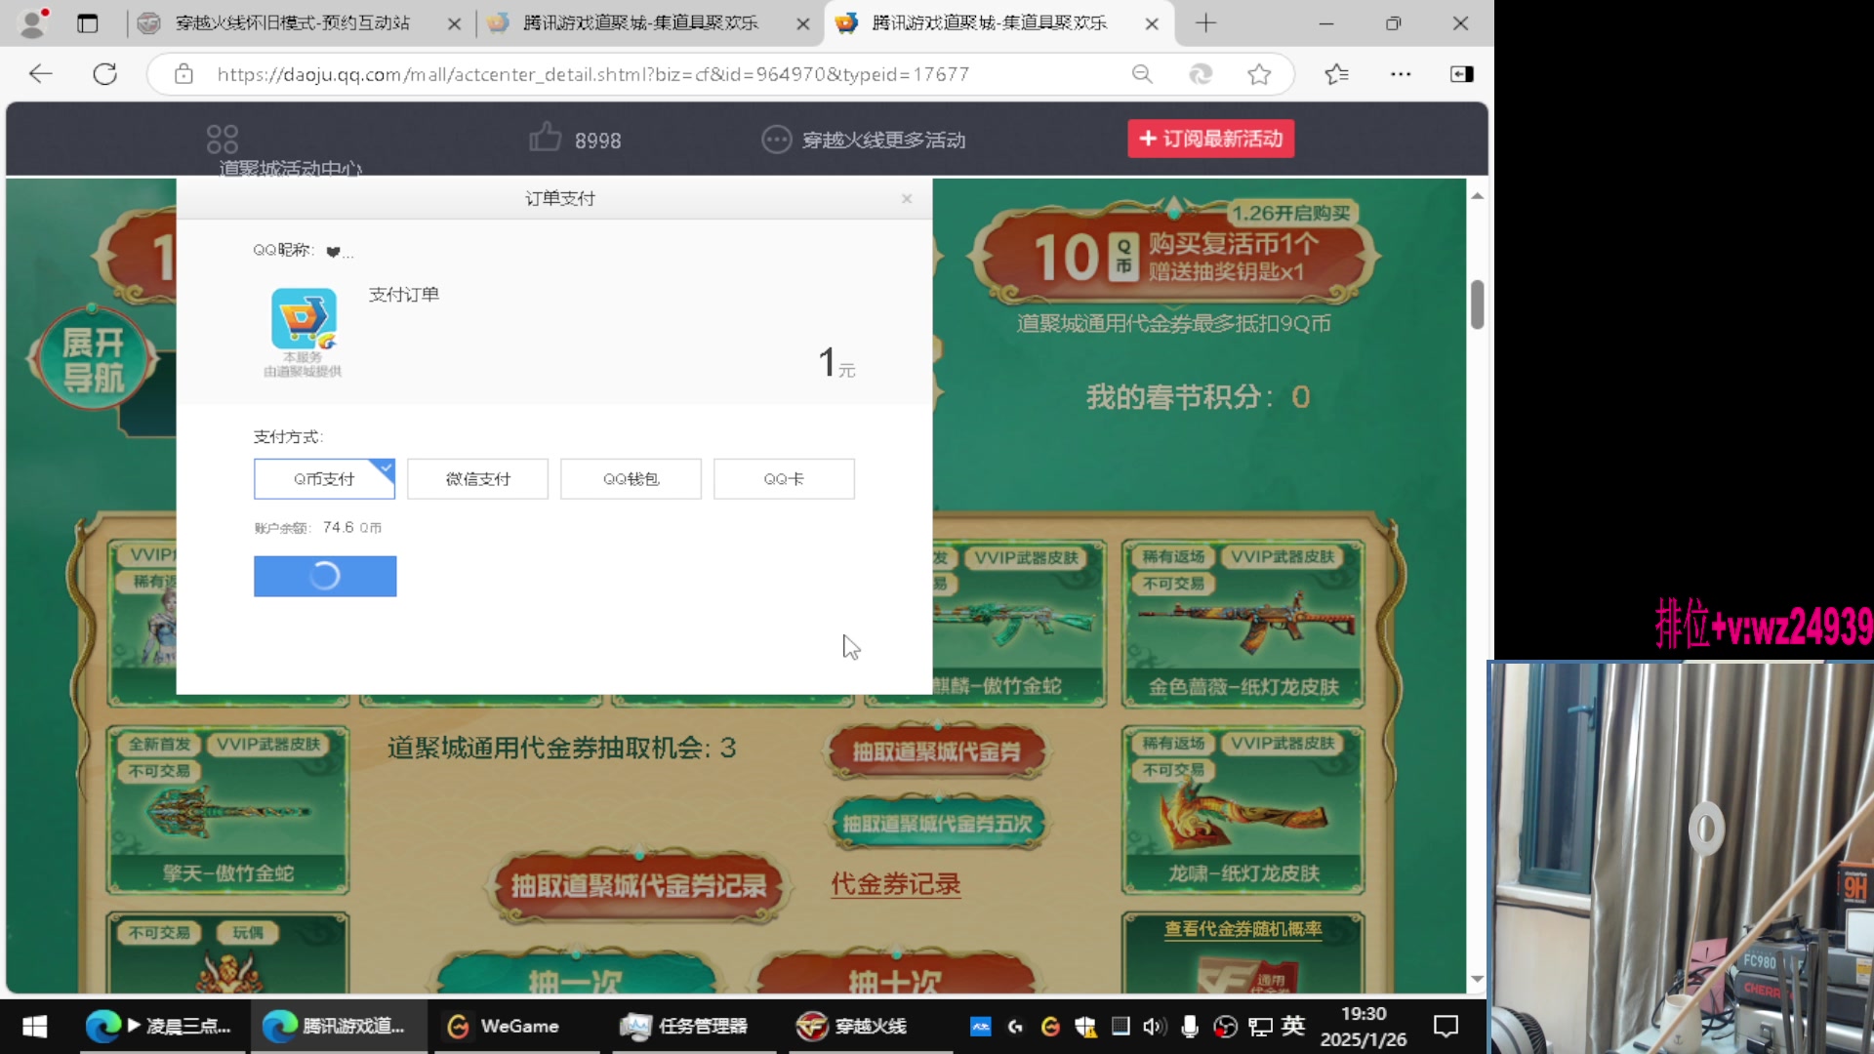
Task: Toggle the browser sidebar icon
Action: coord(1461,74)
